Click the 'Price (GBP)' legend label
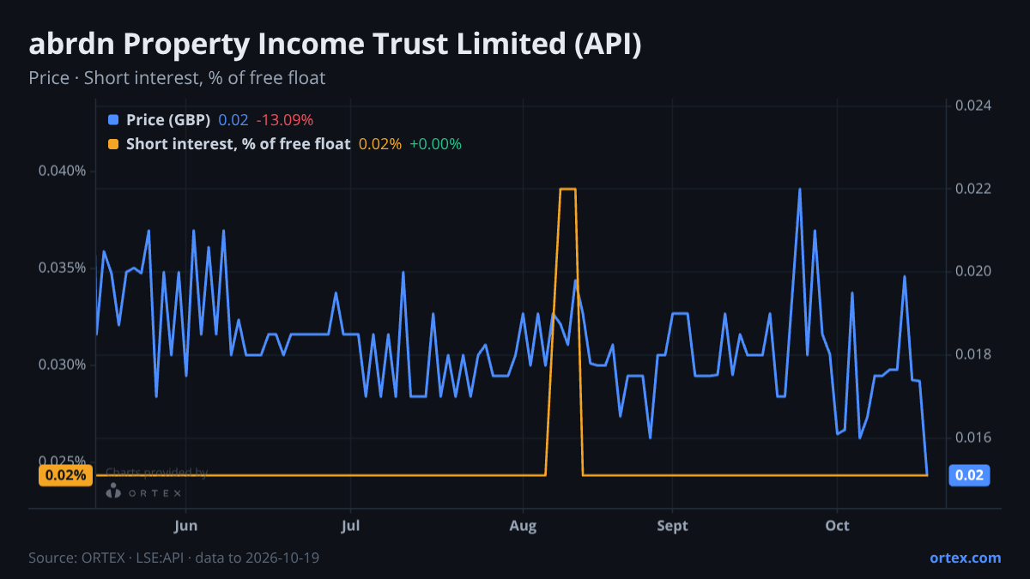The width and height of the screenshot is (1030, 579). 167,120
